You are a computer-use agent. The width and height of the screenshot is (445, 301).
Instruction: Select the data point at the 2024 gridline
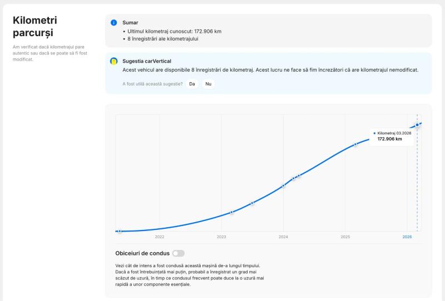point(283,185)
